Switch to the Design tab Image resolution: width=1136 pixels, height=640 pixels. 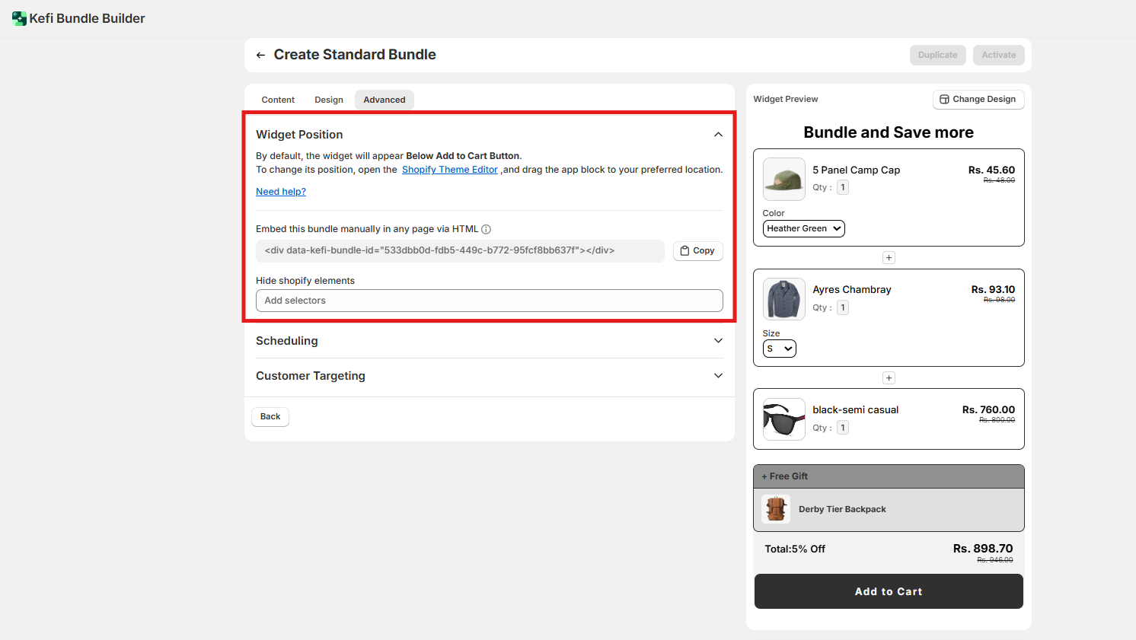coord(329,100)
